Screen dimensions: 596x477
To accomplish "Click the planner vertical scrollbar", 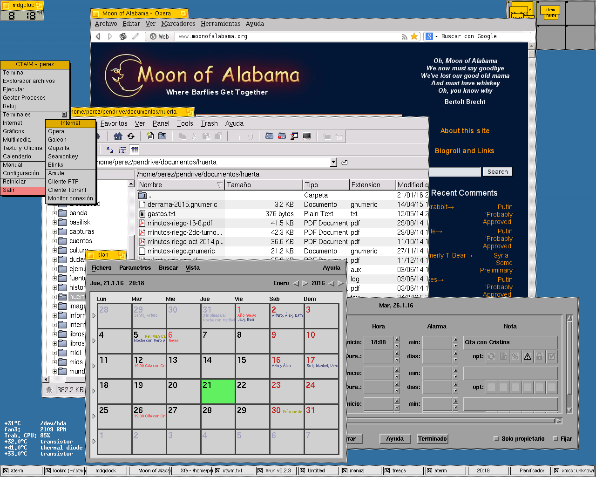I will [x=569, y=364].
